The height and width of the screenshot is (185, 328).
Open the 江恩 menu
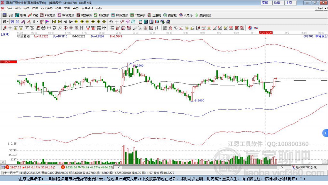[35, 9]
